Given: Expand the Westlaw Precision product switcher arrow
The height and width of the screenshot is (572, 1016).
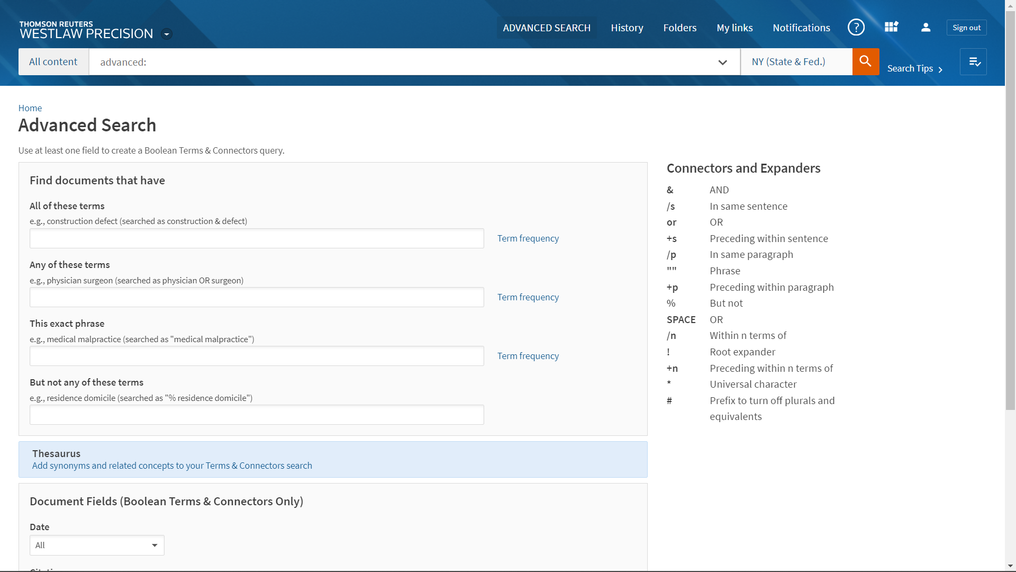Looking at the screenshot, I should pos(167,34).
